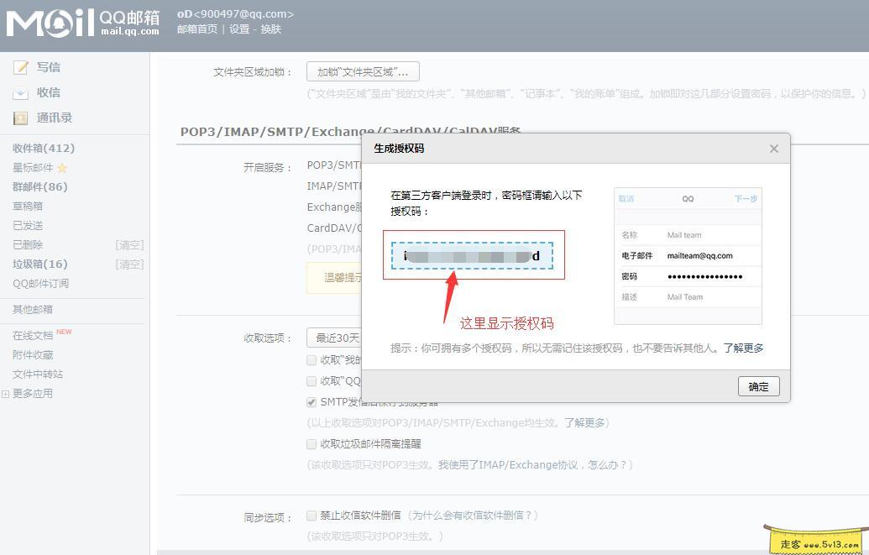Enable 收取垃圾邮件隔离提醒 checkbox
The width and height of the screenshot is (869, 555).
coord(311,444)
